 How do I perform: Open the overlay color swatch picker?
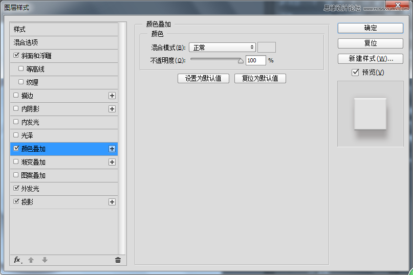click(267, 48)
